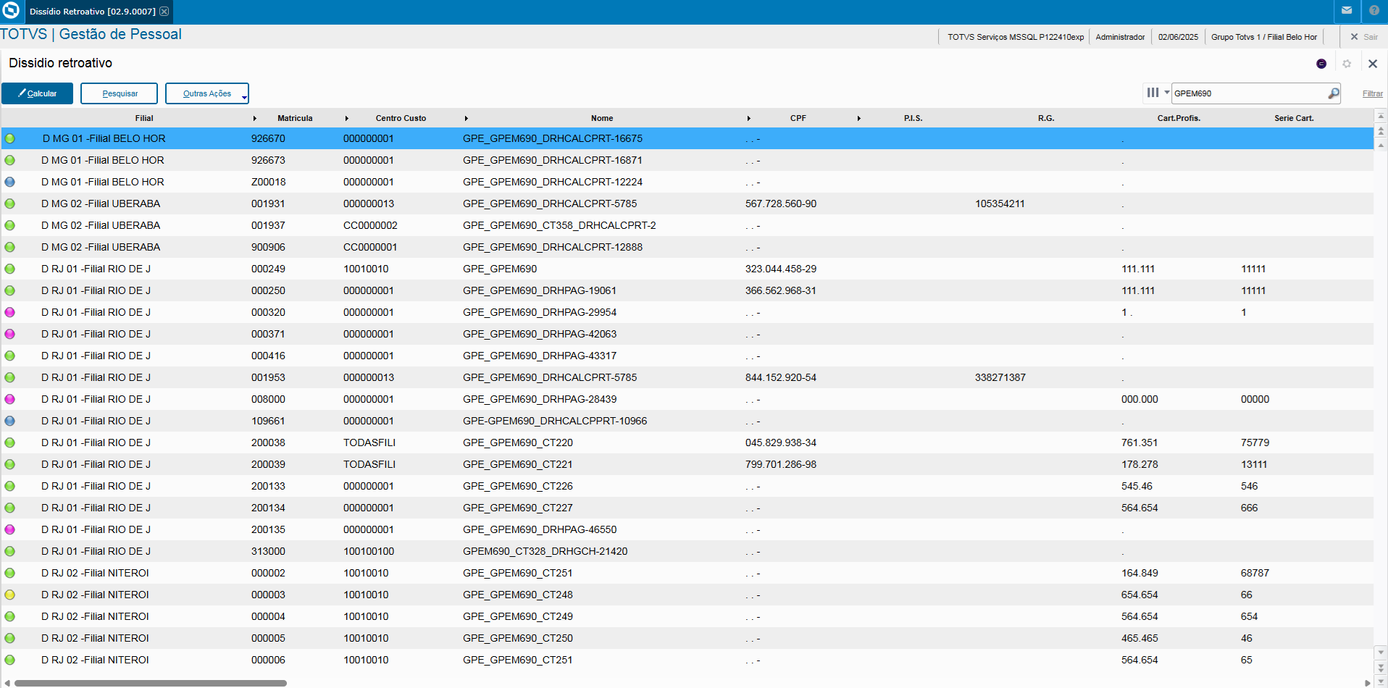Click the arrow next to Filial column header
This screenshot has height=688, width=1388.
(254, 118)
